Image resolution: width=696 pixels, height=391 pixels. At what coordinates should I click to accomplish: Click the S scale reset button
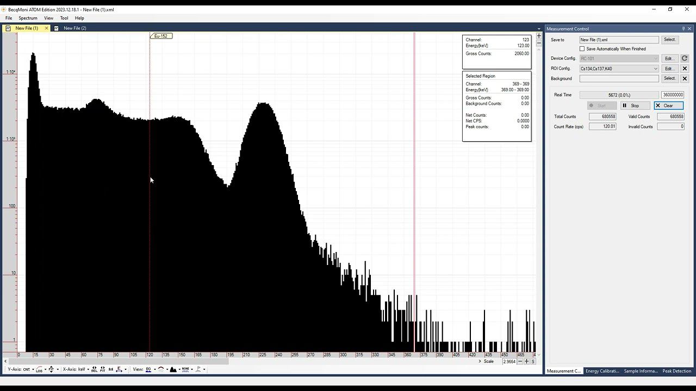point(533,362)
